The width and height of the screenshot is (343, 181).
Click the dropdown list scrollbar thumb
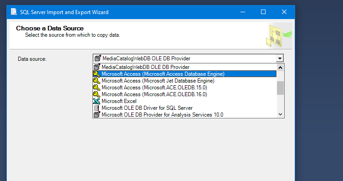point(280,88)
